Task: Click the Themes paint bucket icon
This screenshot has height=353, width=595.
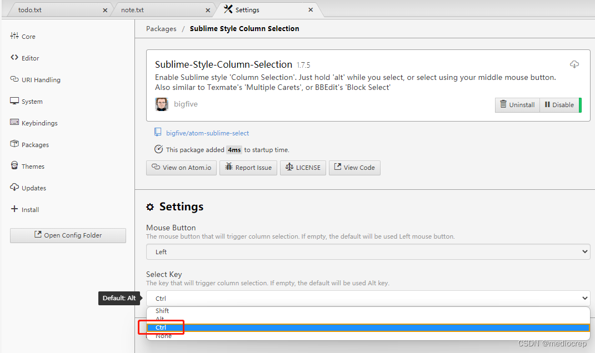Action: click(x=14, y=165)
